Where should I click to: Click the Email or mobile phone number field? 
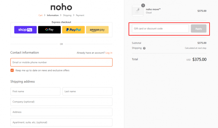61,62
